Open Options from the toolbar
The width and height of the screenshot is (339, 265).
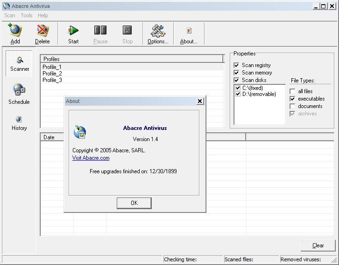158,31
